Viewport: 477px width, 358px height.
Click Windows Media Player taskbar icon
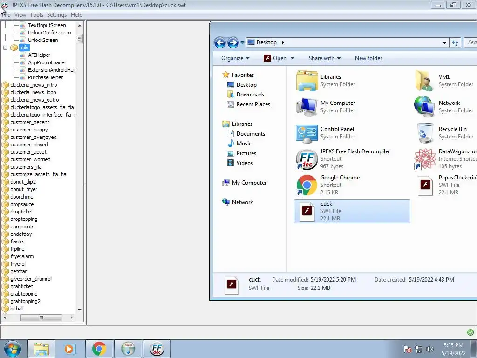coord(70,349)
